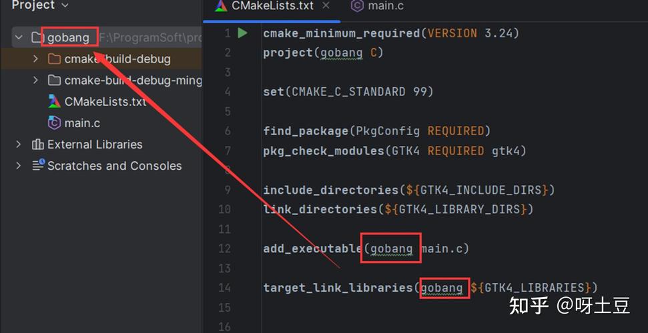Switch to the main.c editor tab
648x333 pixels.
(377, 6)
